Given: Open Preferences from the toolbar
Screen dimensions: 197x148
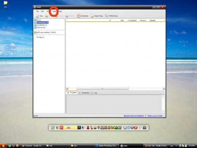Looking at the screenshot, I should [111, 16].
